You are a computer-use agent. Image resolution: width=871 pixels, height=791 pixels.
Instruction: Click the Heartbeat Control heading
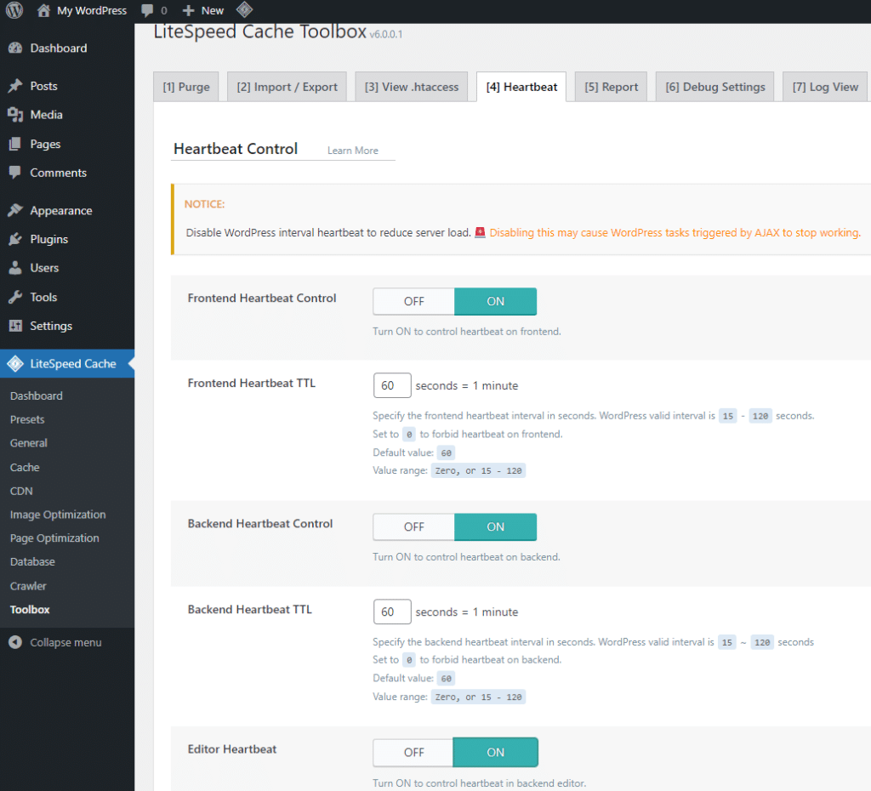(236, 149)
